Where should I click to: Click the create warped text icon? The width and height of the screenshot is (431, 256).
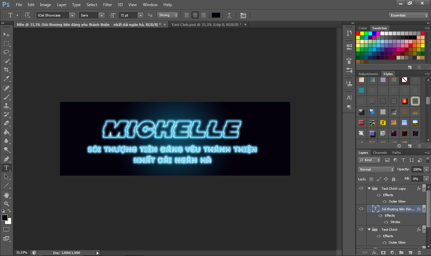(229, 15)
